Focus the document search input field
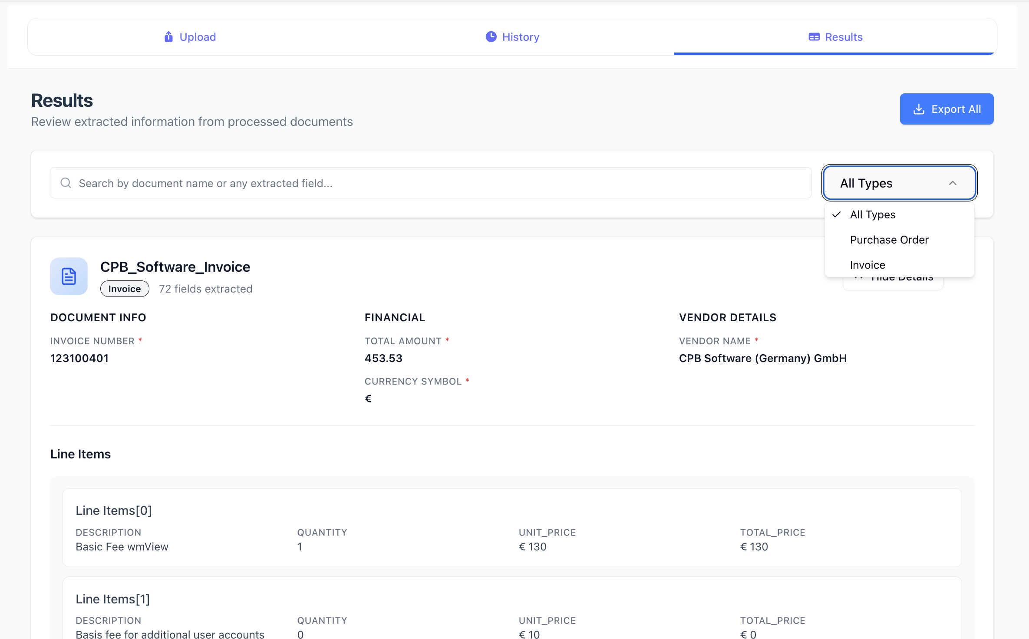 (434, 183)
